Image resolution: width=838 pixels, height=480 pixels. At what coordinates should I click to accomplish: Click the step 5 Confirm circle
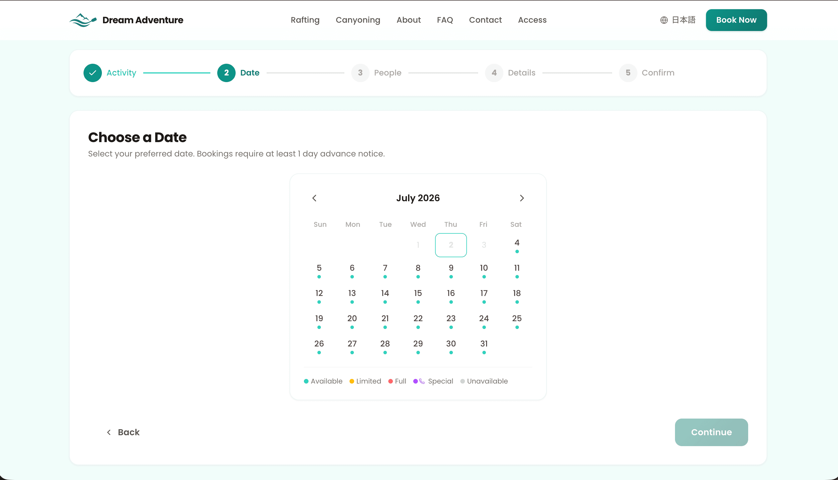(x=628, y=73)
